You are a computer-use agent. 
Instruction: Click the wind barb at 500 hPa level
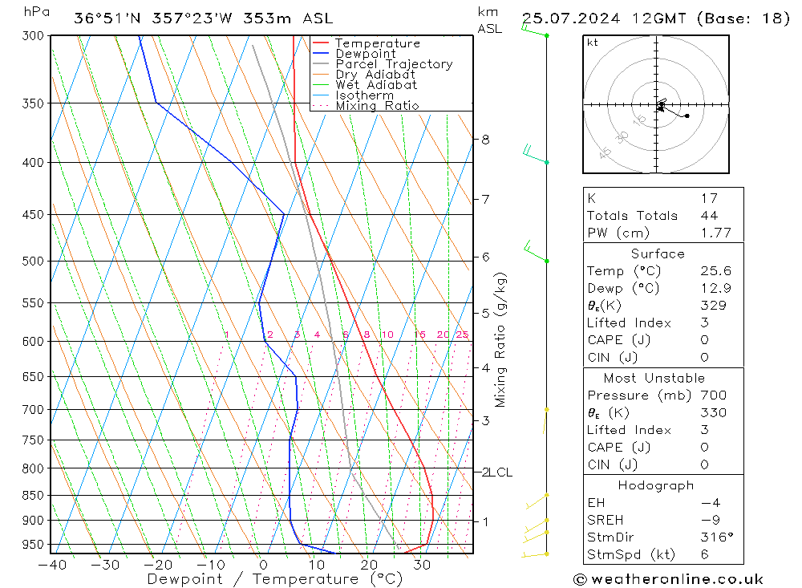pos(536,251)
